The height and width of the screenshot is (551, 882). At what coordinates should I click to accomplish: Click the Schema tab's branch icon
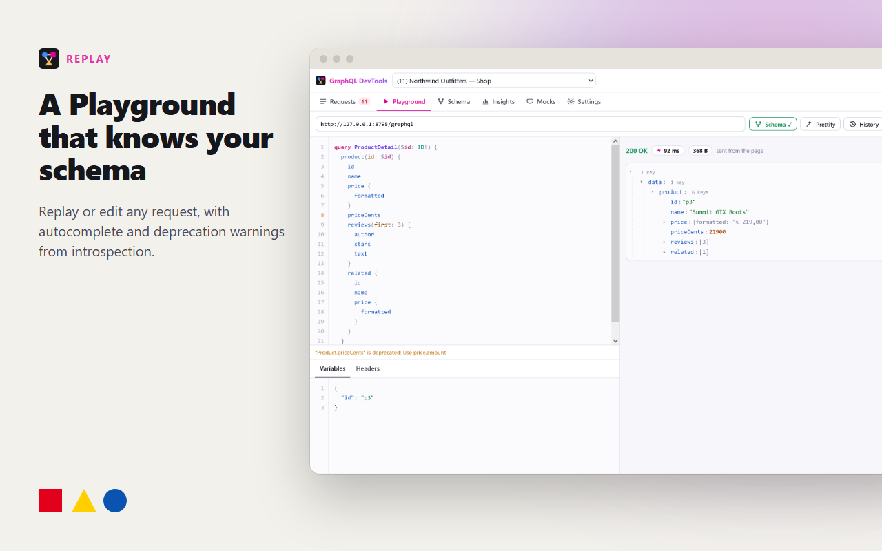[x=441, y=102]
